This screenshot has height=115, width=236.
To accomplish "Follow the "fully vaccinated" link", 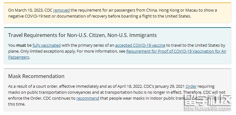I will (x=47, y=45).
